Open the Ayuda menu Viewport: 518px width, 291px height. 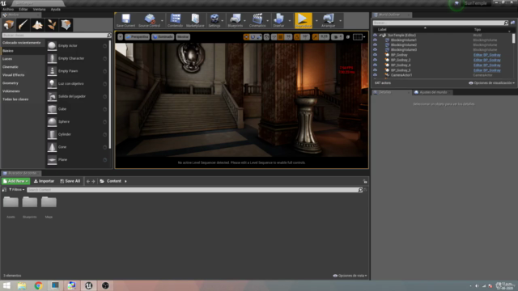[x=56, y=9]
